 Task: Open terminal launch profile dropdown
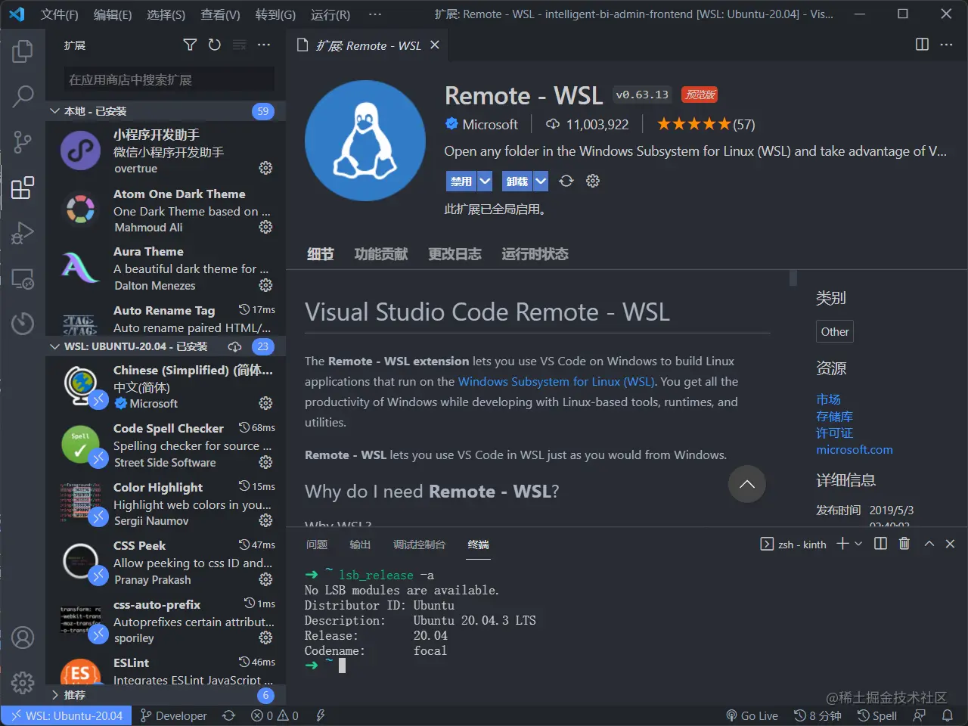(858, 544)
